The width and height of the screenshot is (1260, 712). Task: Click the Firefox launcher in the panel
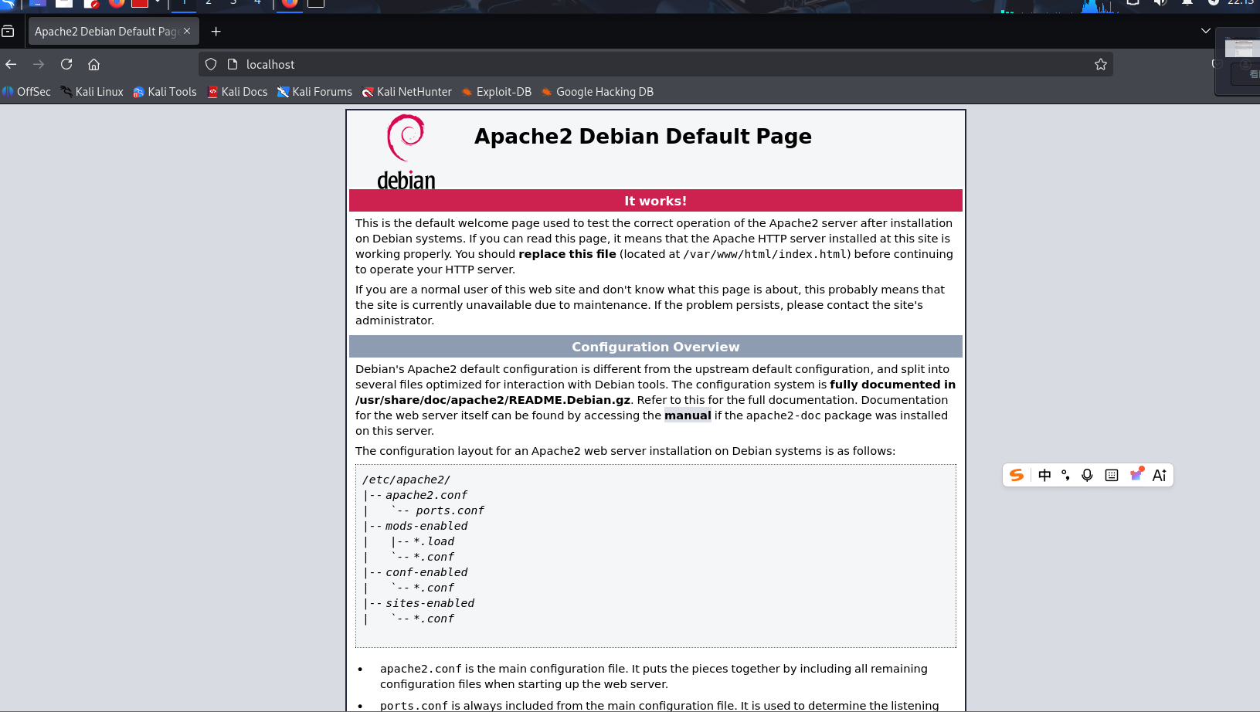117,3
